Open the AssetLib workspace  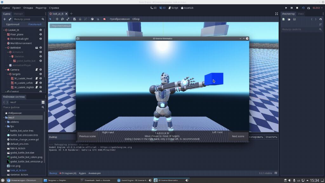[187, 8]
